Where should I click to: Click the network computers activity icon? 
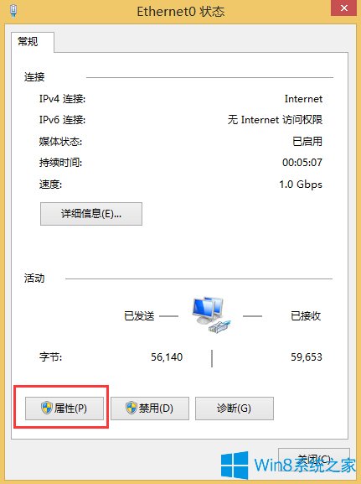point(211,315)
